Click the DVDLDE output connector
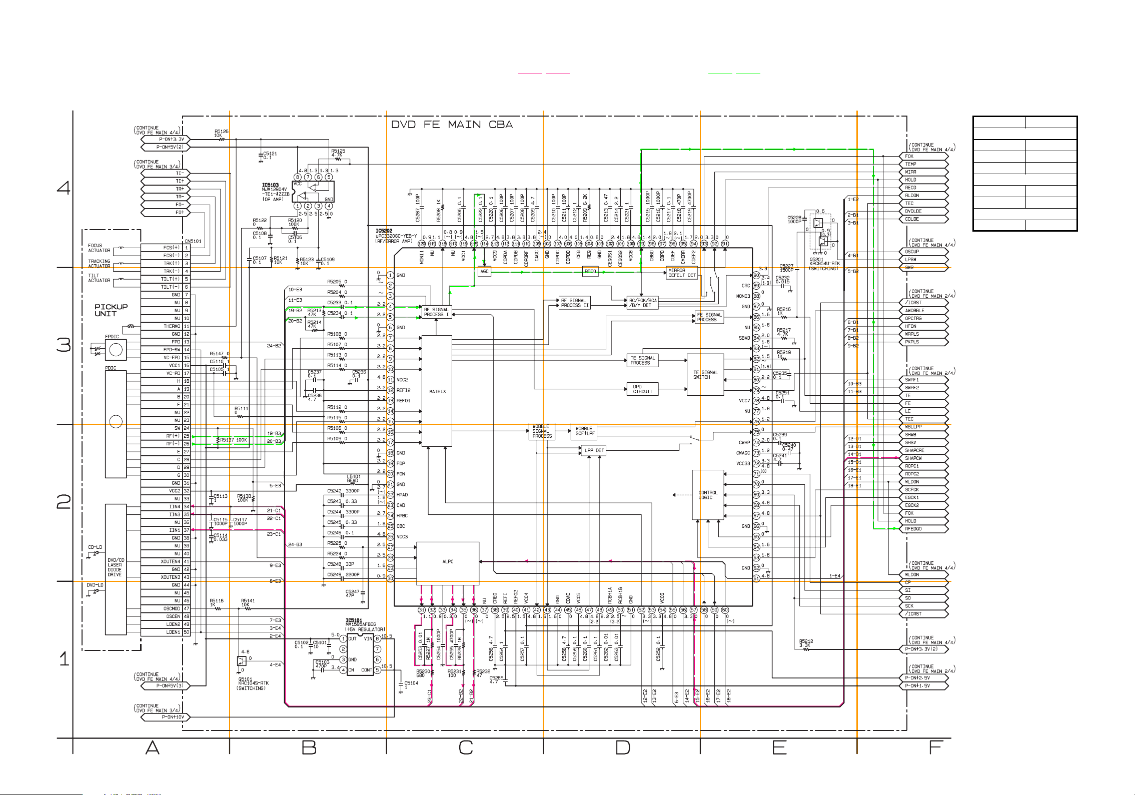Screen dimensions: 1135x795 coord(924,211)
